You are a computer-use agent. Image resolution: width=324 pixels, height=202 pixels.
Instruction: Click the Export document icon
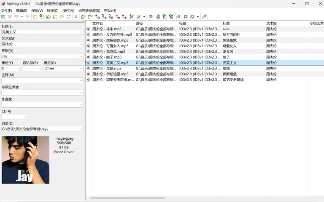[158, 17]
